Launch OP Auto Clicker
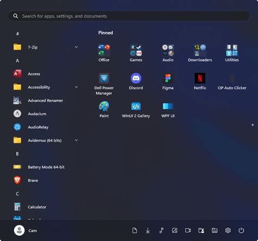 pyautogui.click(x=232, y=81)
